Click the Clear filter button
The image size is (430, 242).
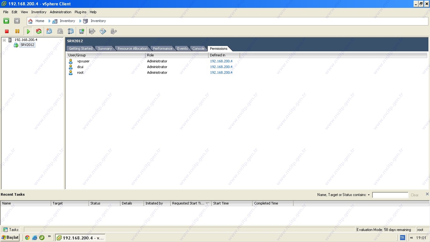pos(415,195)
